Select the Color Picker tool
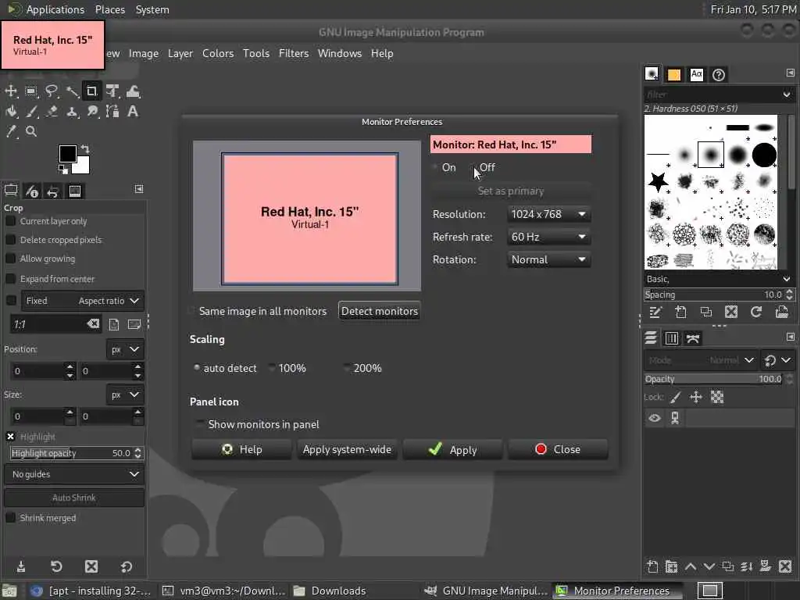 [11, 131]
